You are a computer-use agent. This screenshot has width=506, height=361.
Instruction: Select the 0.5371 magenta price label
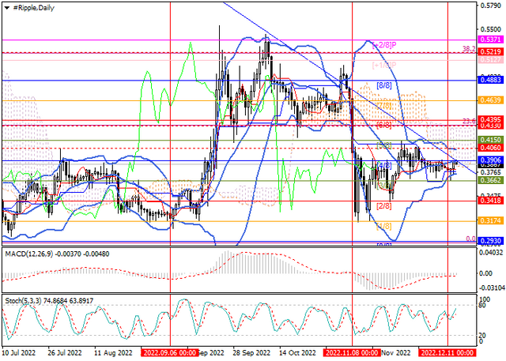490,39
